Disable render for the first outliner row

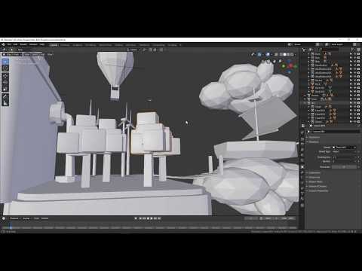point(358,53)
